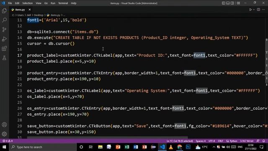Open notifications bell in status bar
This screenshot has width=268, height=151.
coord(263,141)
